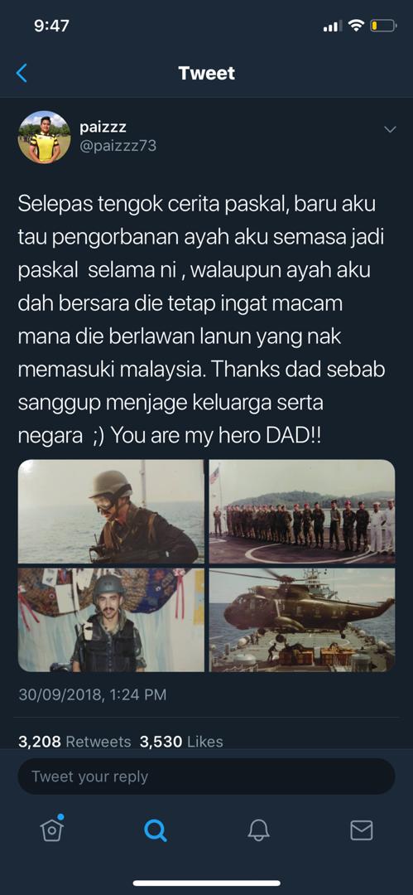
Task: Open the paizzz display name
Action: coord(103,128)
